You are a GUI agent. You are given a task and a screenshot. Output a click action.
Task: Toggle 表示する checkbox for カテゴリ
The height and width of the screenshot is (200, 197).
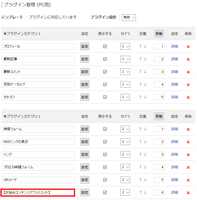tap(105, 97)
